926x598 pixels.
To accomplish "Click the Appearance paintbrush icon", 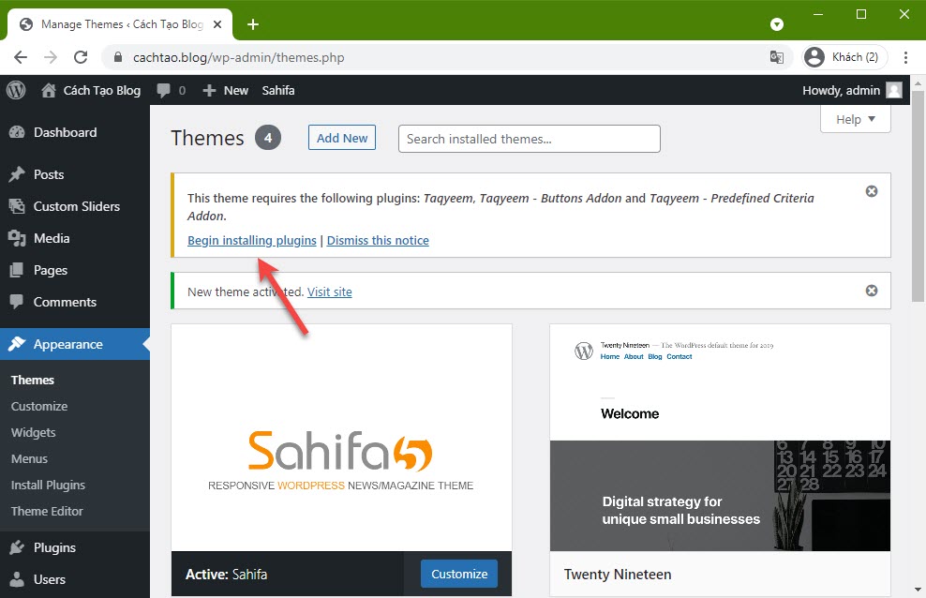I will click(17, 344).
